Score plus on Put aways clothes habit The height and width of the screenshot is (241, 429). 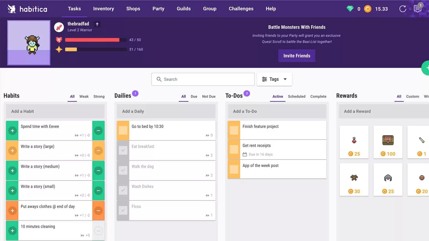click(x=12, y=210)
